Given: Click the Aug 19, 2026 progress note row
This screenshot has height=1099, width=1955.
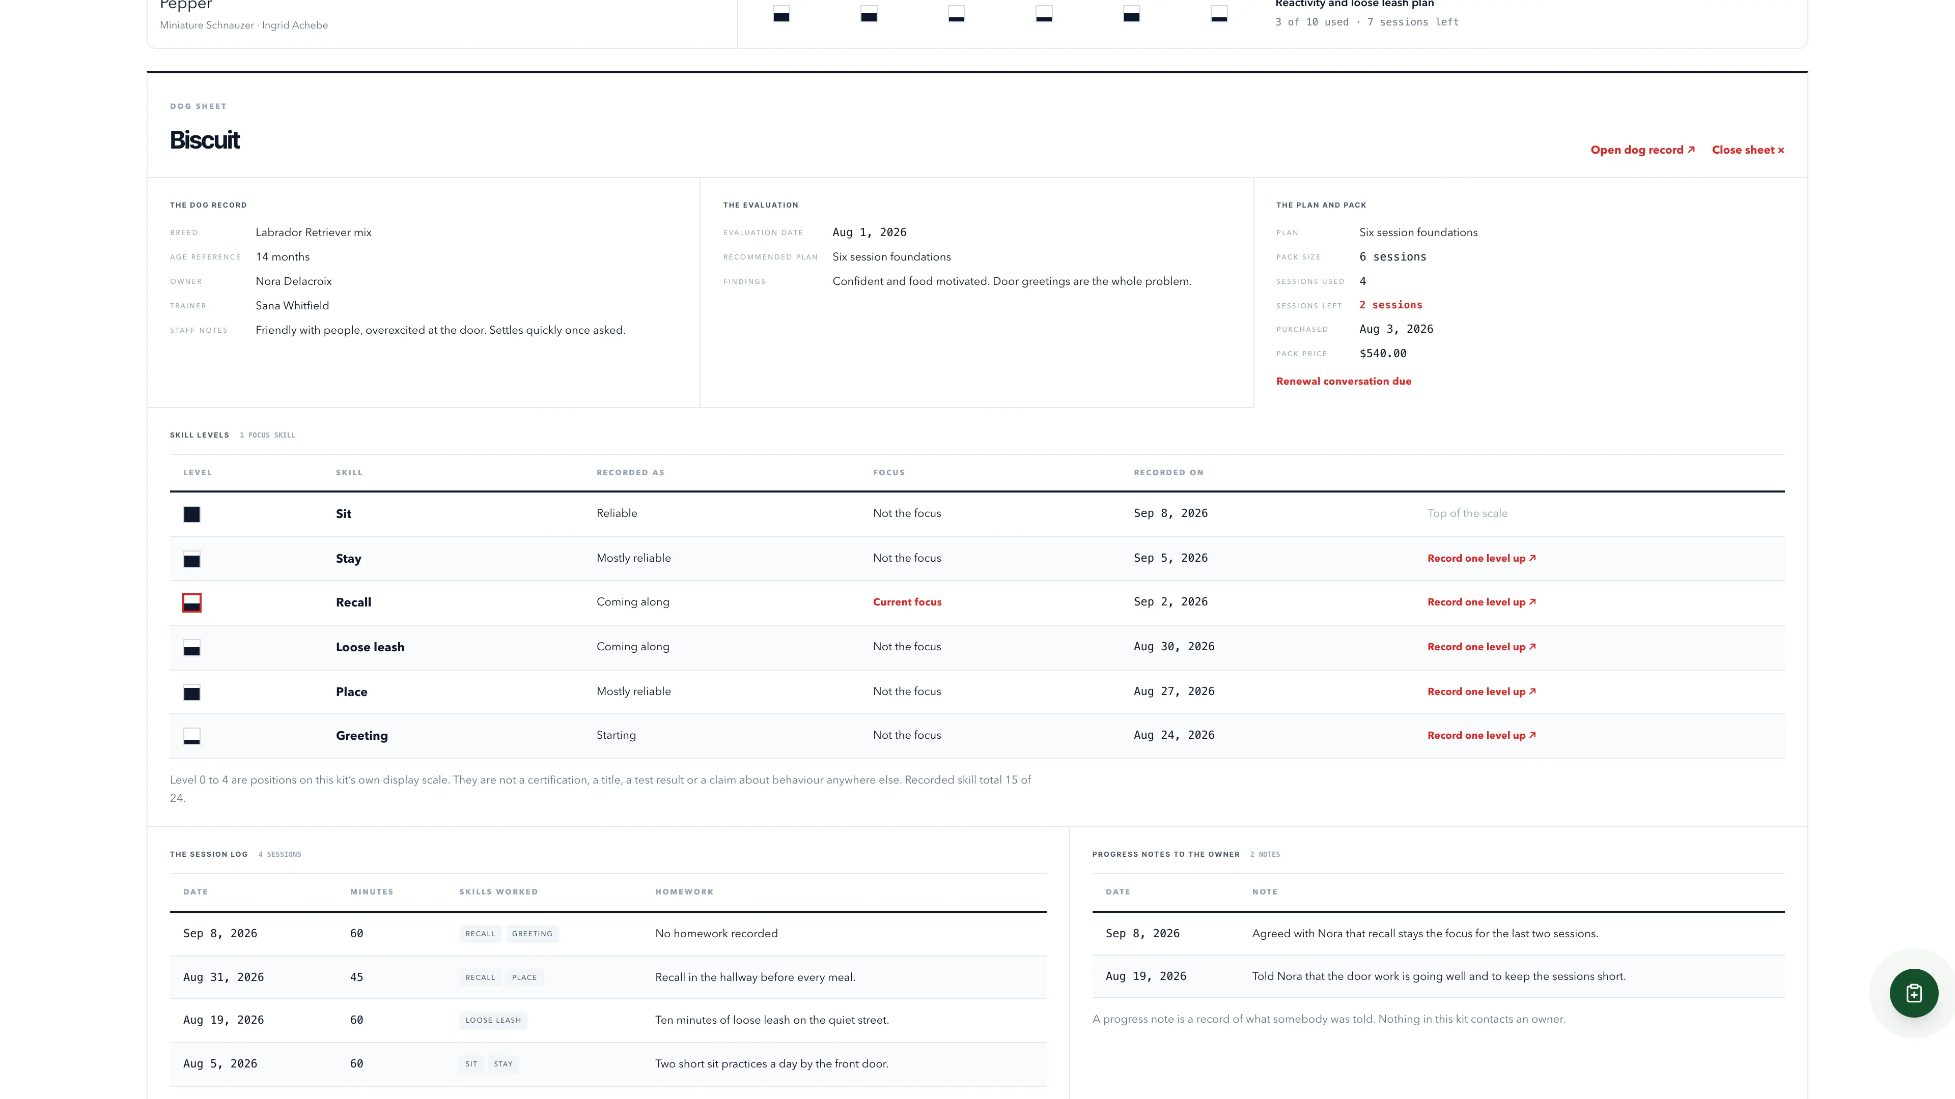Looking at the screenshot, I should 1438,977.
